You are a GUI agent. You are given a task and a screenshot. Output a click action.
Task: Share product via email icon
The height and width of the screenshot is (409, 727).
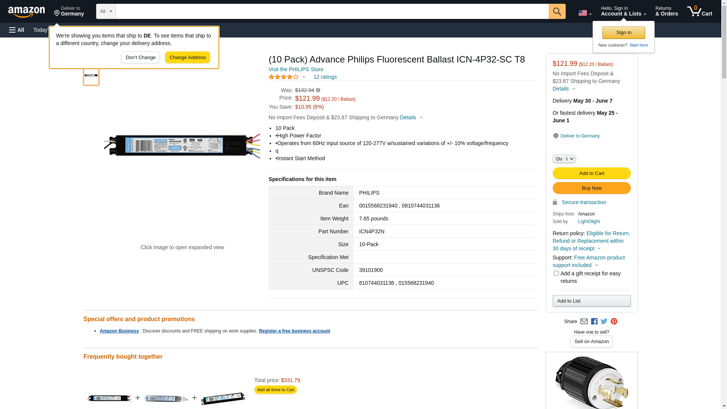(584, 322)
